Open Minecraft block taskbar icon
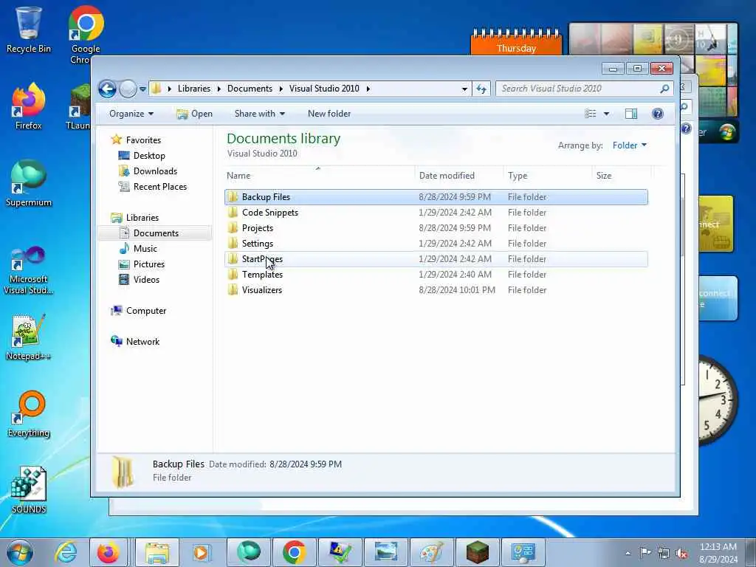This screenshot has width=756, height=567. (x=478, y=552)
